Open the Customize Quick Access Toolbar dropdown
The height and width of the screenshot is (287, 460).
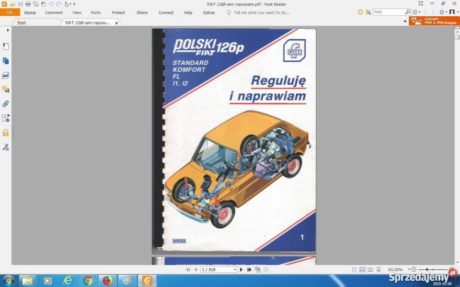[74, 4]
